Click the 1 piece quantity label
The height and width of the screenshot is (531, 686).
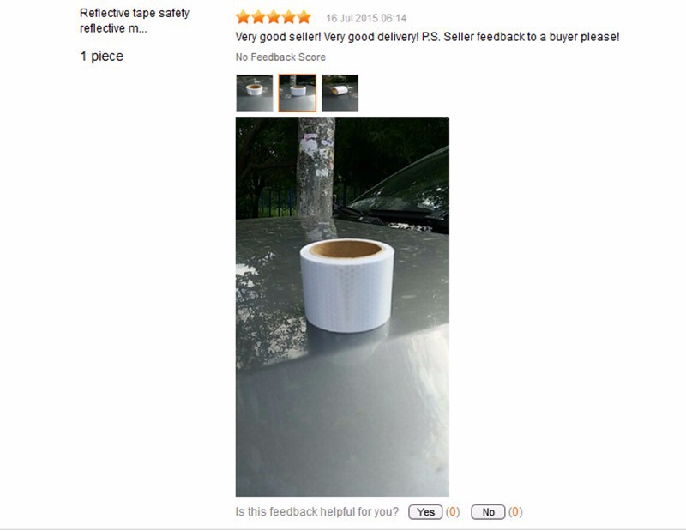coord(101,57)
